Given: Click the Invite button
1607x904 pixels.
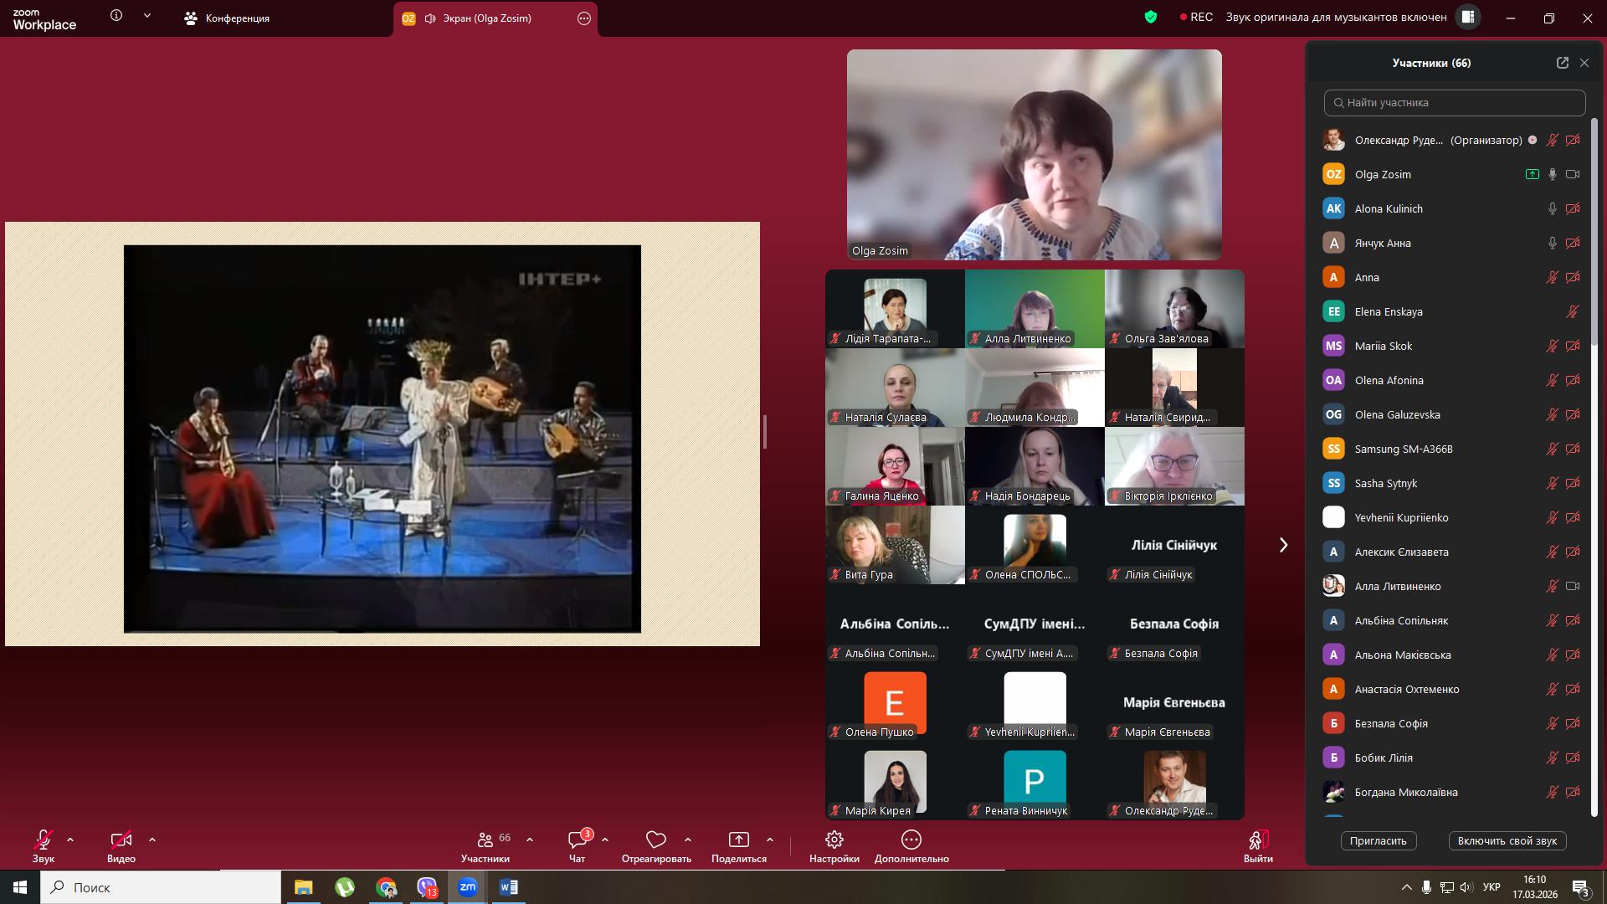Looking at the screenshot, I should (1378, 841).
